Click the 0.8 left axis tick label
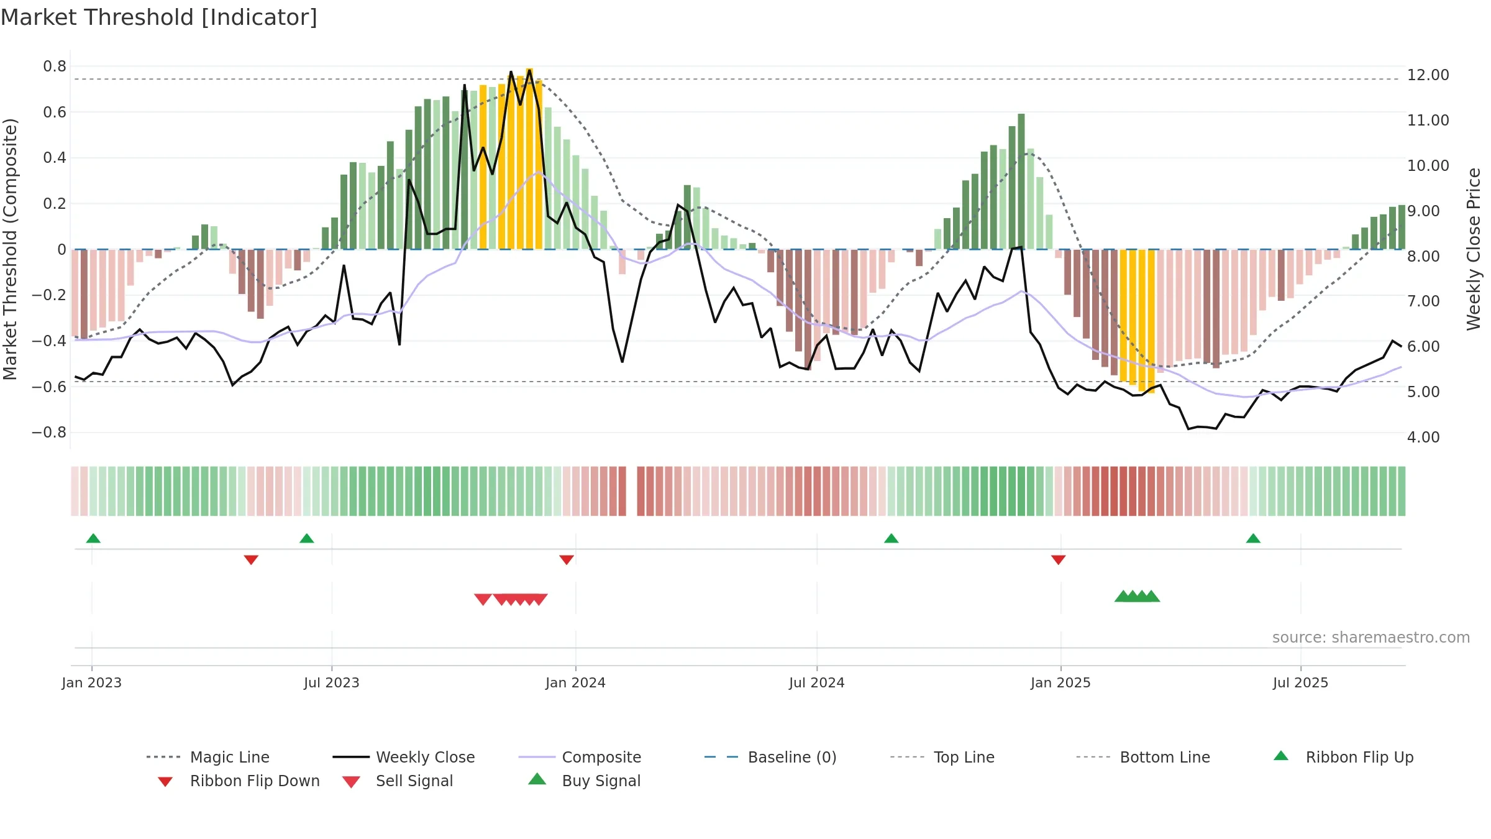This screenshot has width=1491, height=839. [55, 66]
